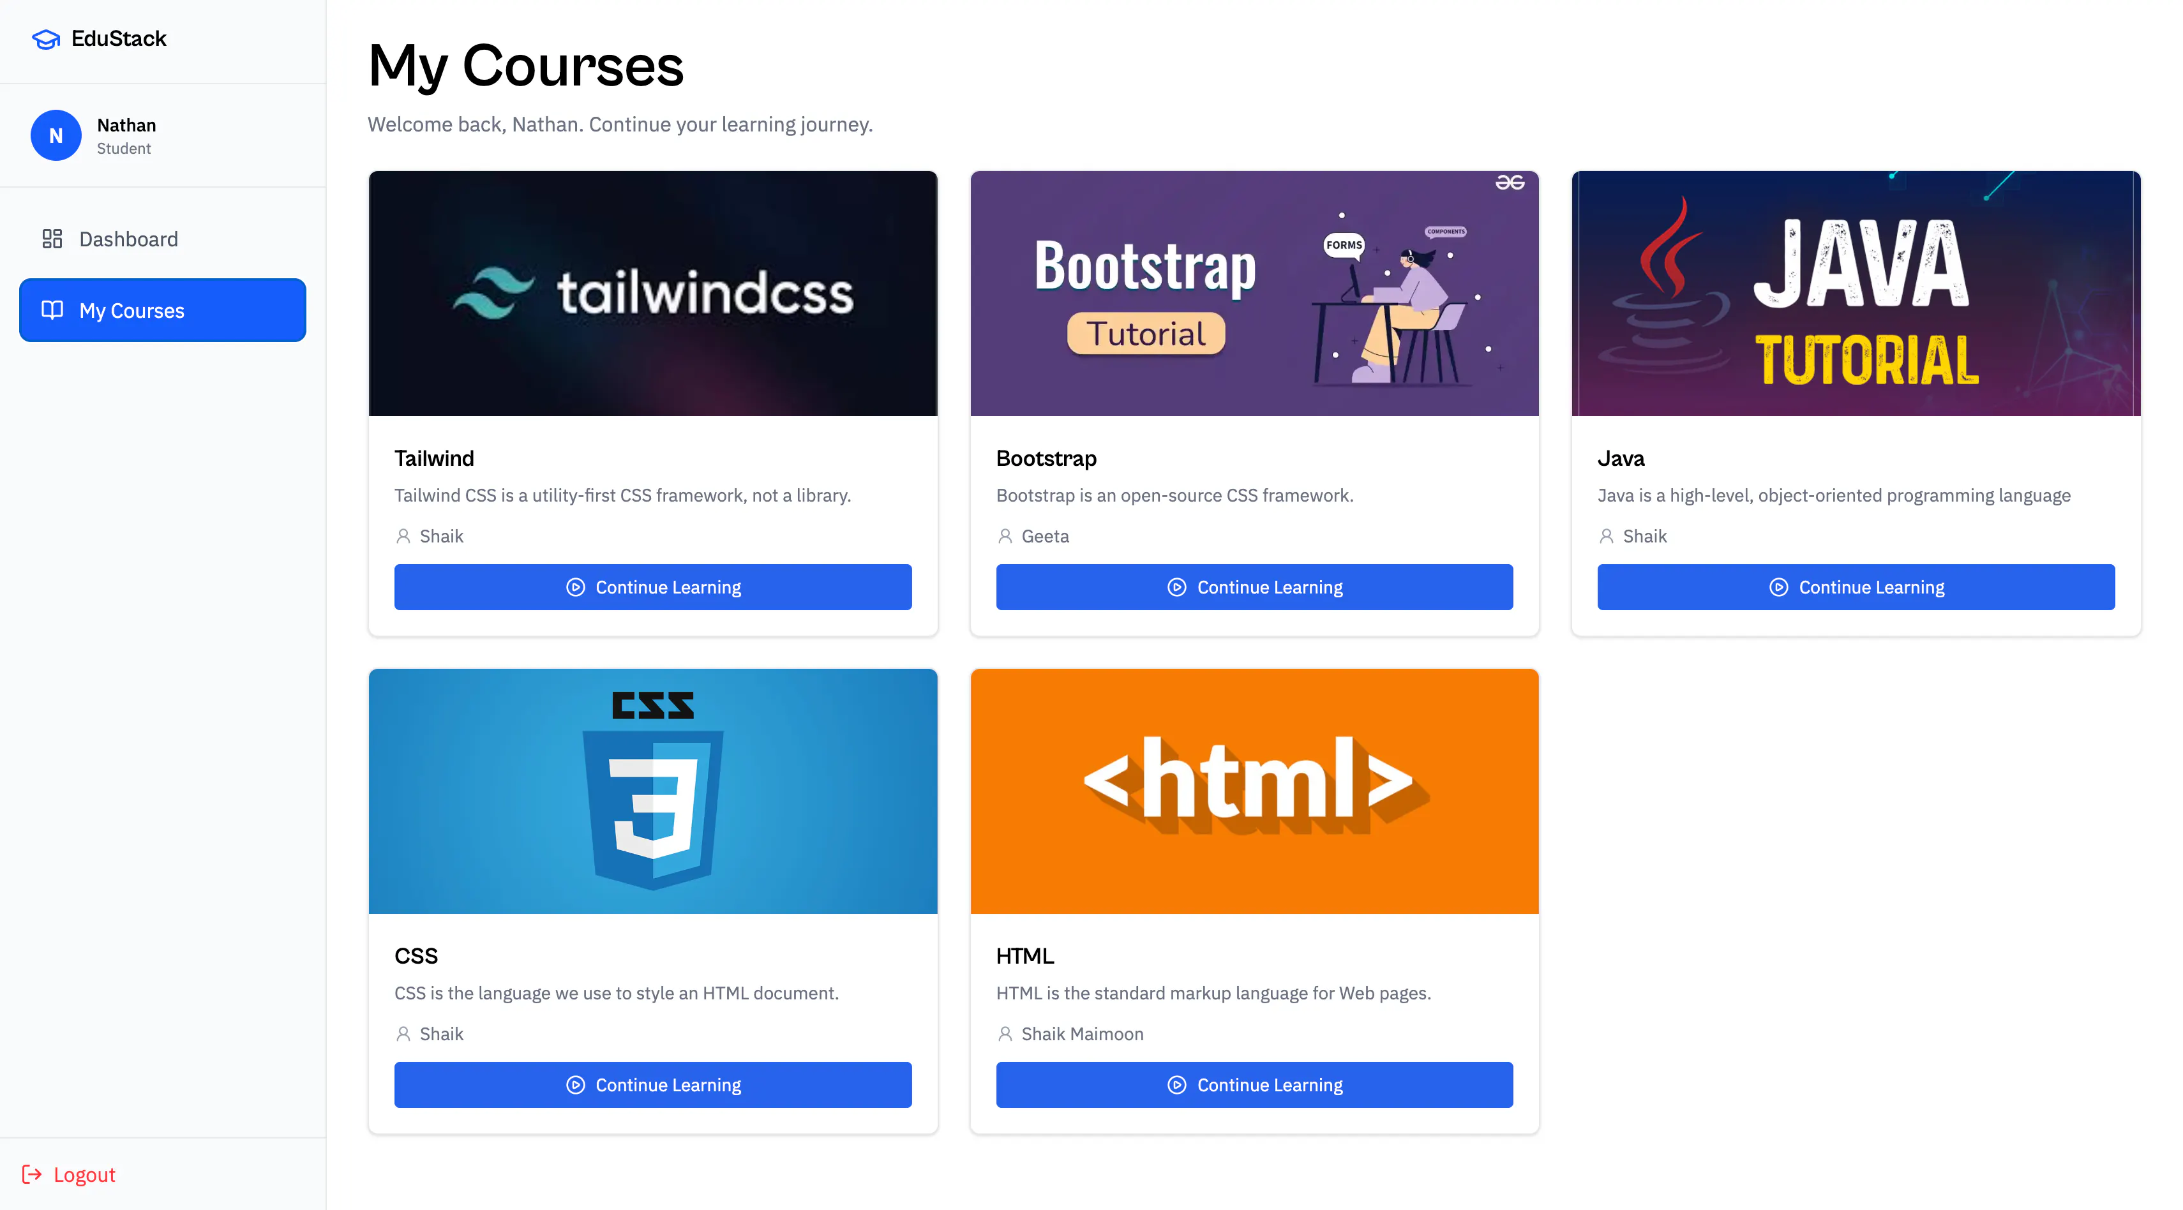Continue learning the Java course

(x=1856, y=587)
